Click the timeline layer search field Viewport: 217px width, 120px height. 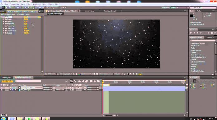pos(28,81)
